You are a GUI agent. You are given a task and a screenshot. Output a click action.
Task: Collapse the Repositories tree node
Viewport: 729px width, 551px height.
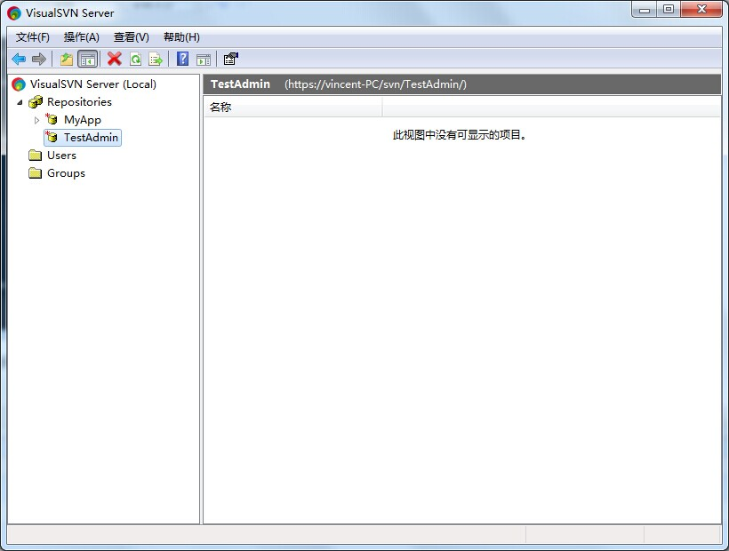pos(20,101)
